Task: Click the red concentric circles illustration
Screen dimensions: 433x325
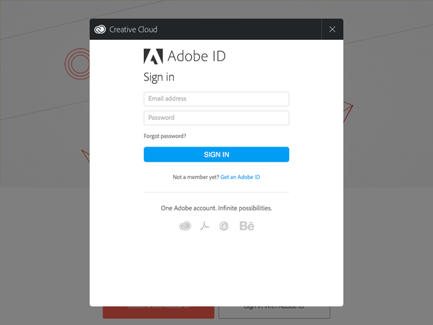Action: pyautogui.click(x=77, y=64)
